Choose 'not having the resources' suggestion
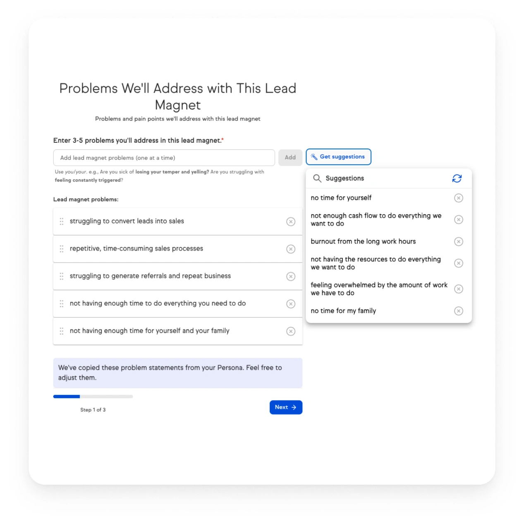This screenshot has height=524, width=524. (376, 263)
